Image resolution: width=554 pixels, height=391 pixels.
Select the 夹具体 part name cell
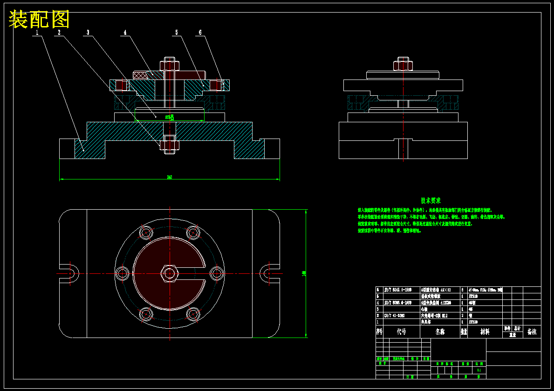pos(439,322)
